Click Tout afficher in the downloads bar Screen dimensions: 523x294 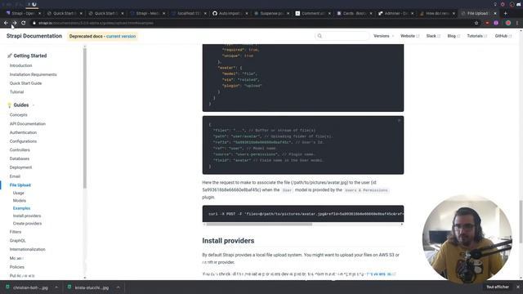coord(498,287)
